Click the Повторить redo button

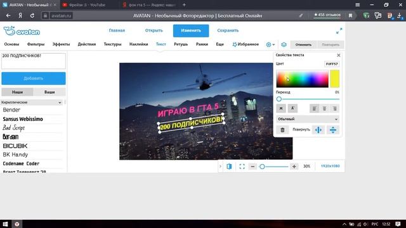(x=331, y=44)
